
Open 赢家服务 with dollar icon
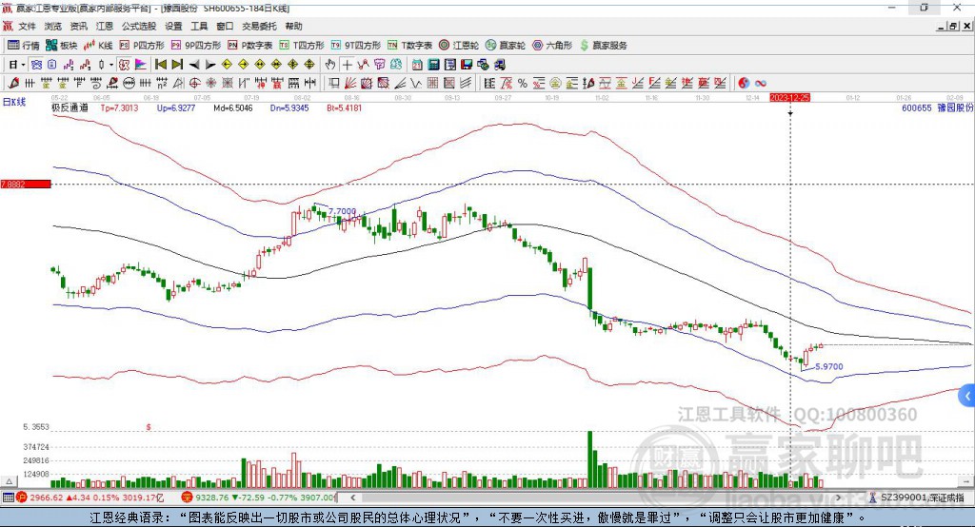tap(604, 46)
